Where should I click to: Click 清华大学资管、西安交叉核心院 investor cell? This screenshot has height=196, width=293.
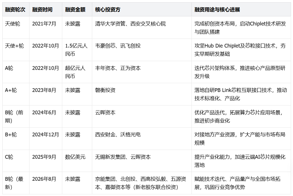click(x=142, y=28)
